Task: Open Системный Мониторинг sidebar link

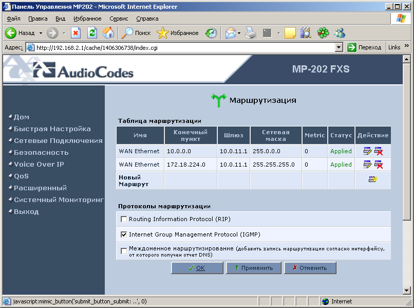Action: tap(59, 200)
